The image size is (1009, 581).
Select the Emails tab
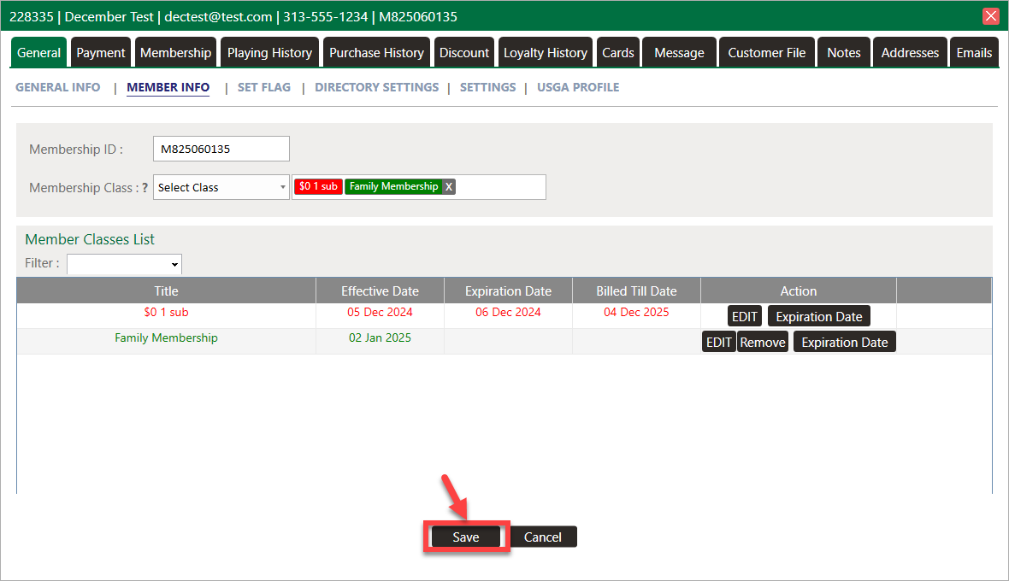(x=974, y=53)
